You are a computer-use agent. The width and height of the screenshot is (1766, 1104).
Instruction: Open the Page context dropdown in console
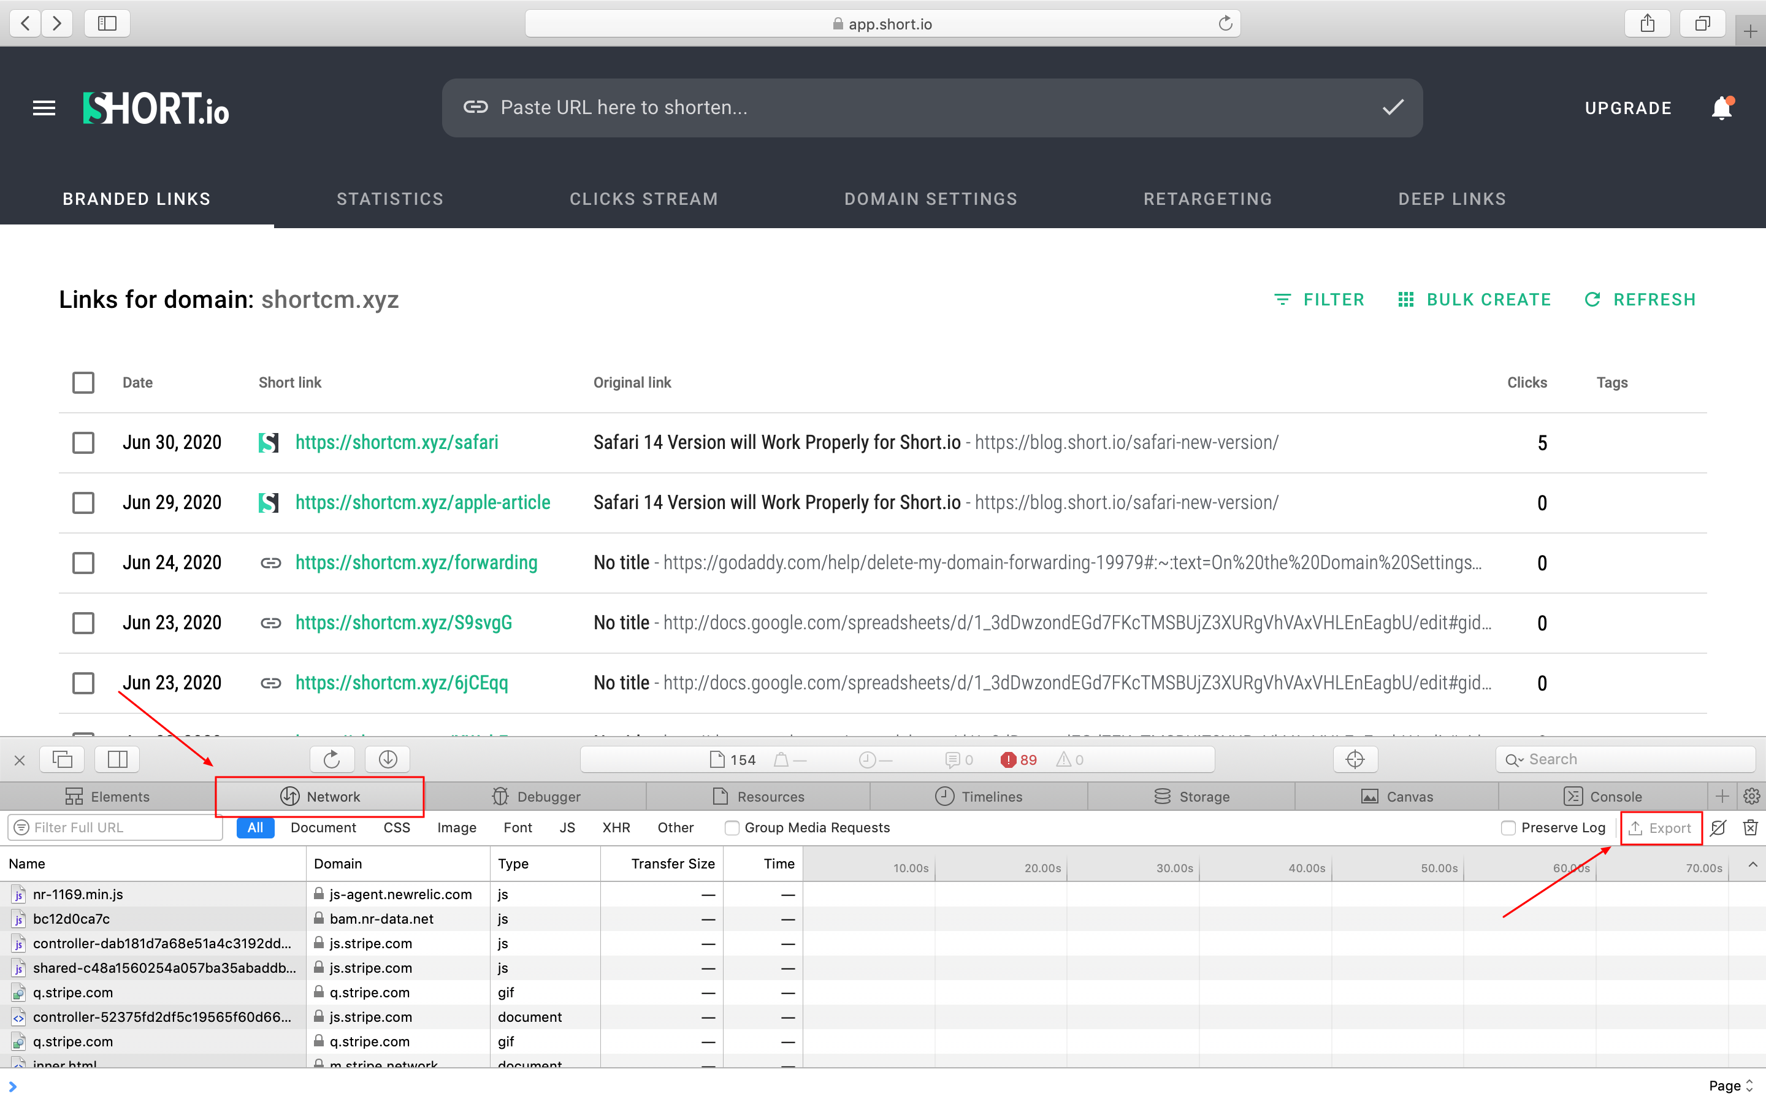(1731, 1086)
